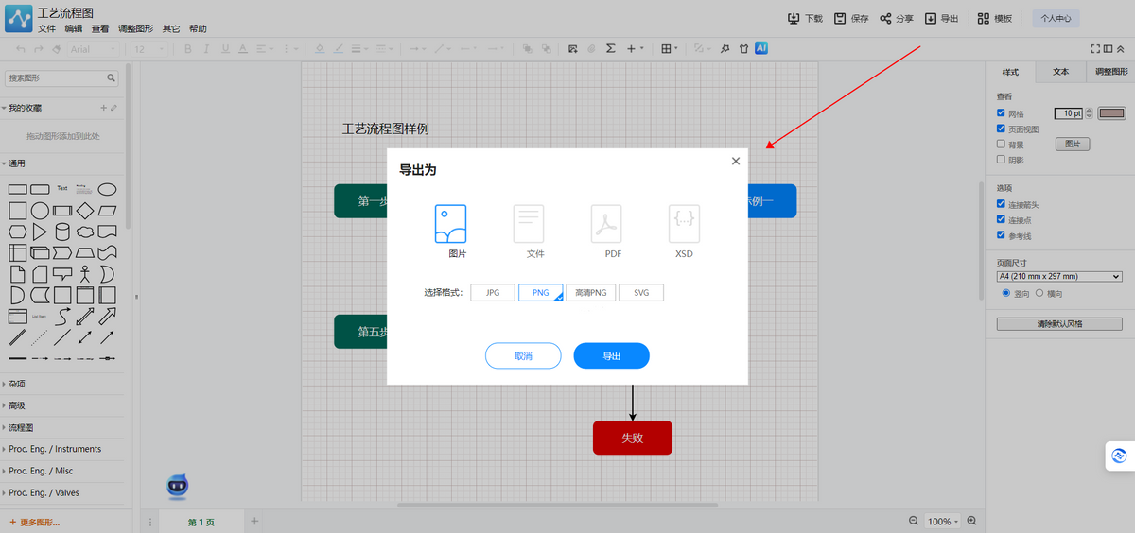Select the 横向 landscape radio button
The image size is (1135, 533).
click(x=1040, y=294)
